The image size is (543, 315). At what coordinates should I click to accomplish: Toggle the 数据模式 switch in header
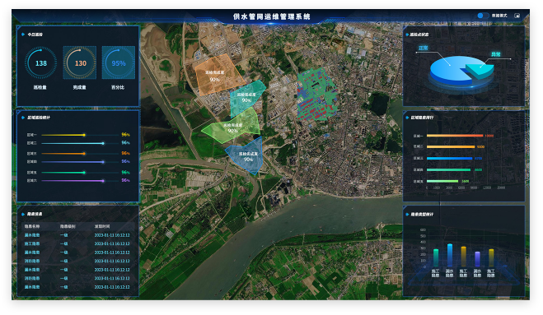pyautogui.click(x=482, y=16)
